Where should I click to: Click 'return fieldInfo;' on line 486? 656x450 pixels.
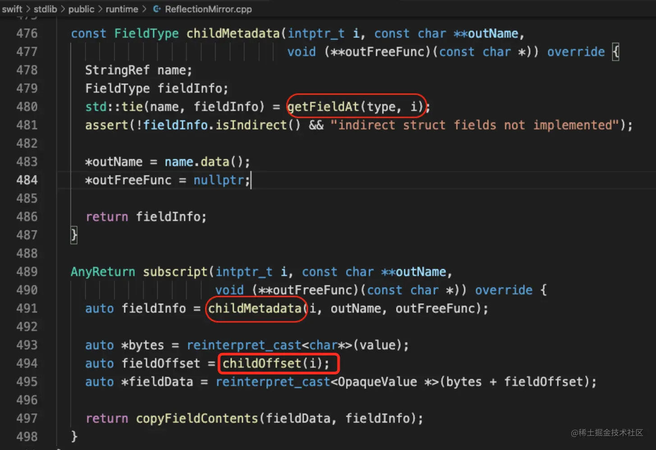pos(146,217)
